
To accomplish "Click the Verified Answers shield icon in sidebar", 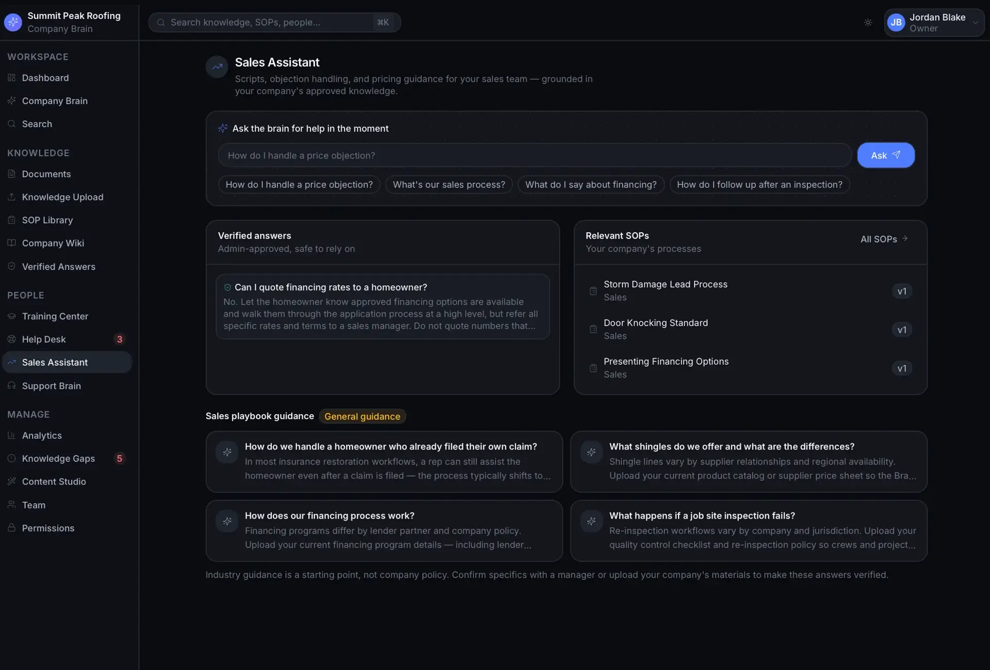I will pos(11,267).
